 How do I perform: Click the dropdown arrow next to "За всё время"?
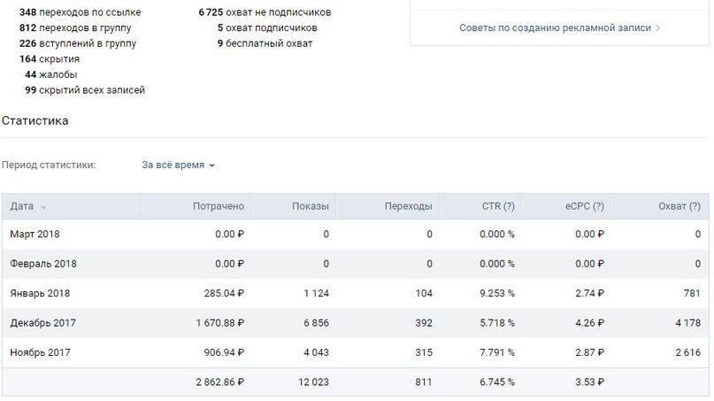(211, 166)
